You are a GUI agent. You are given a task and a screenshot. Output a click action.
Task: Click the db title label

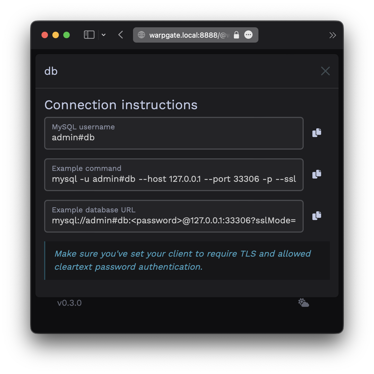[x=51, y=71]
